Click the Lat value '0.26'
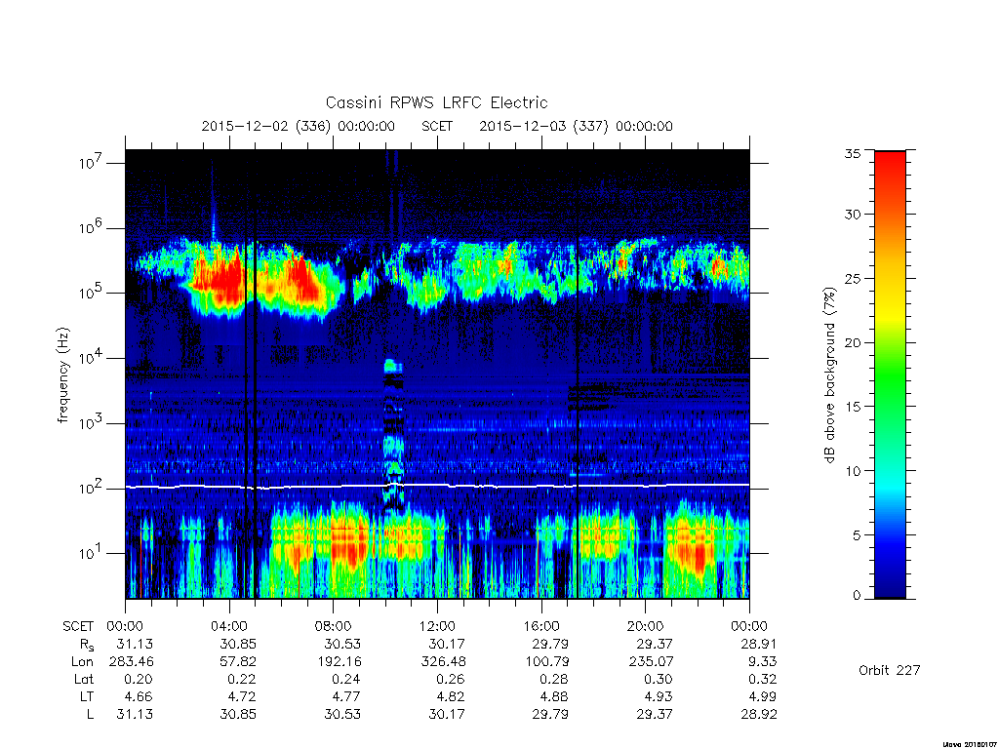This screenshot has height=749, width=999. pos(451,679)
